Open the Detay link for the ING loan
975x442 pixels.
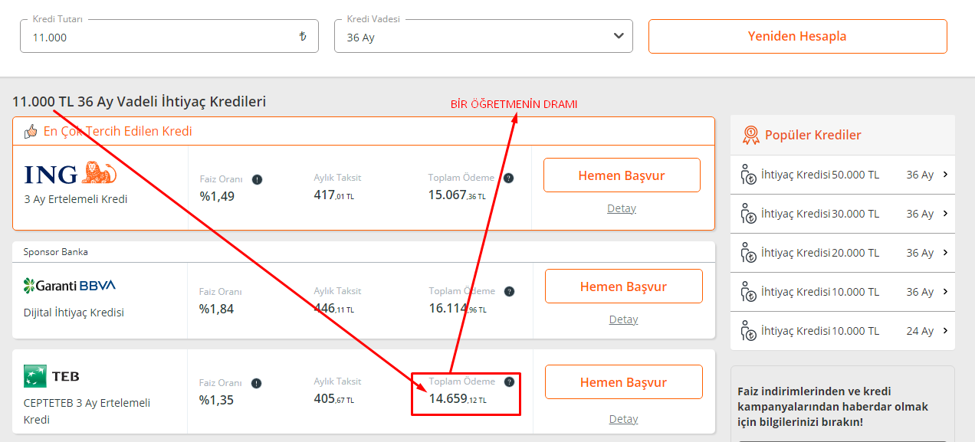[622, 208]
